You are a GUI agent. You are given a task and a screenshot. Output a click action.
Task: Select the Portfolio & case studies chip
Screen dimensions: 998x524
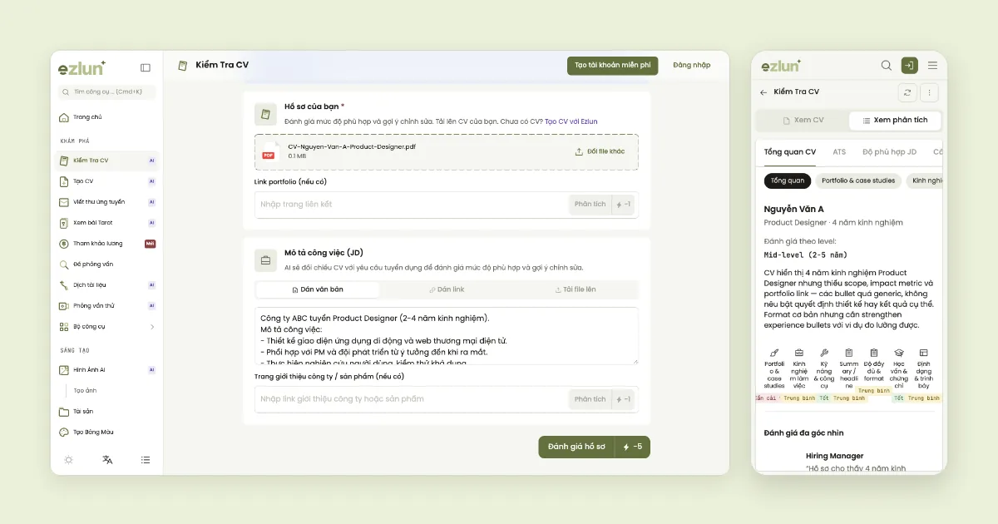point(858,180)
